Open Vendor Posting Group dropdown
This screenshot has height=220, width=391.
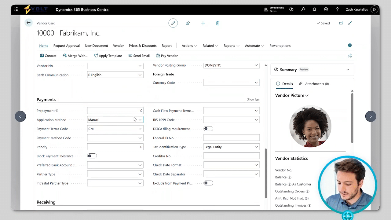point(256,65)
